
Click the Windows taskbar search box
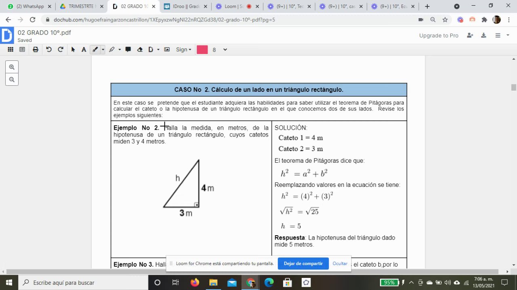pyautogui.click(x=83, y=282)
